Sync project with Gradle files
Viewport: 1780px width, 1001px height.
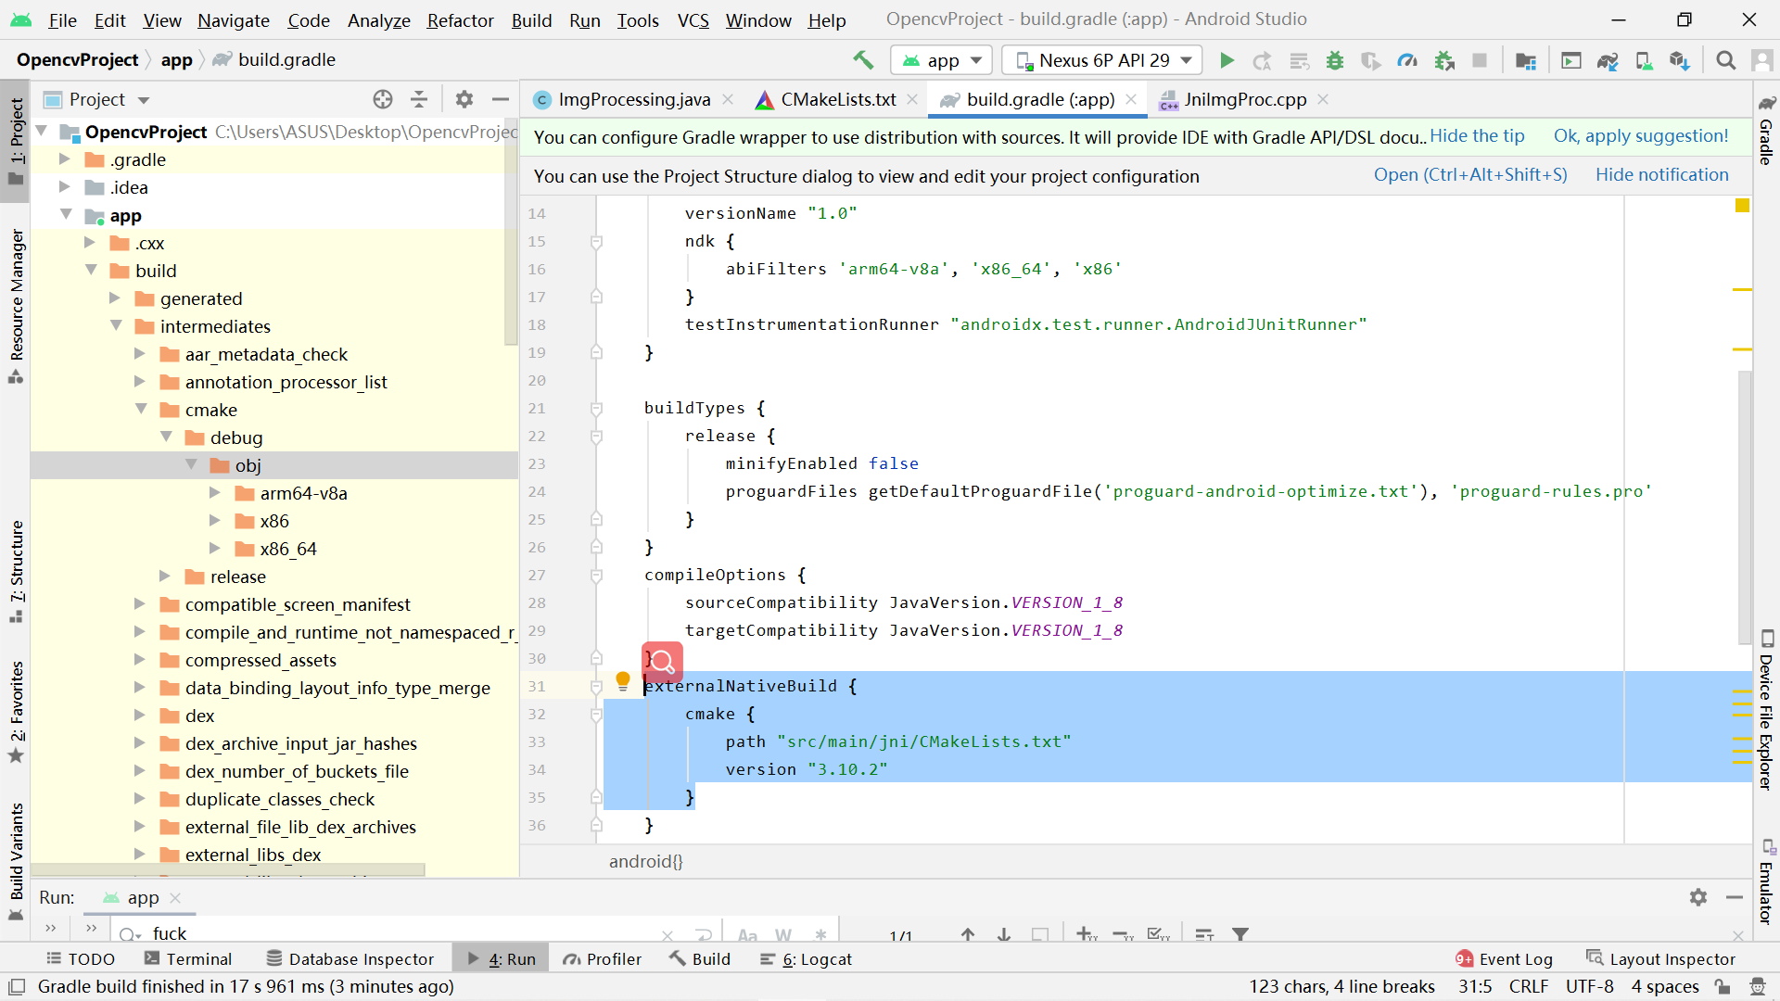point(1608,59)
